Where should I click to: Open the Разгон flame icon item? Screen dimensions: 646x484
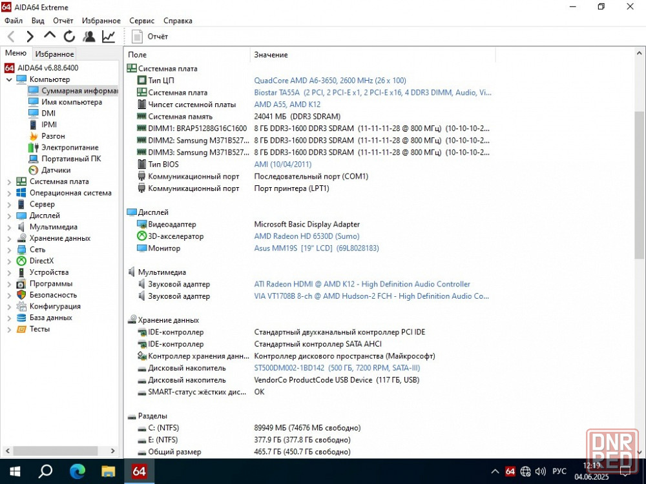coord(34,136)
